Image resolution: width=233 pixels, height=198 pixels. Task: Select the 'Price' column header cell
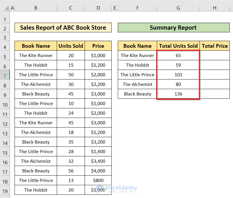point(98,46)
